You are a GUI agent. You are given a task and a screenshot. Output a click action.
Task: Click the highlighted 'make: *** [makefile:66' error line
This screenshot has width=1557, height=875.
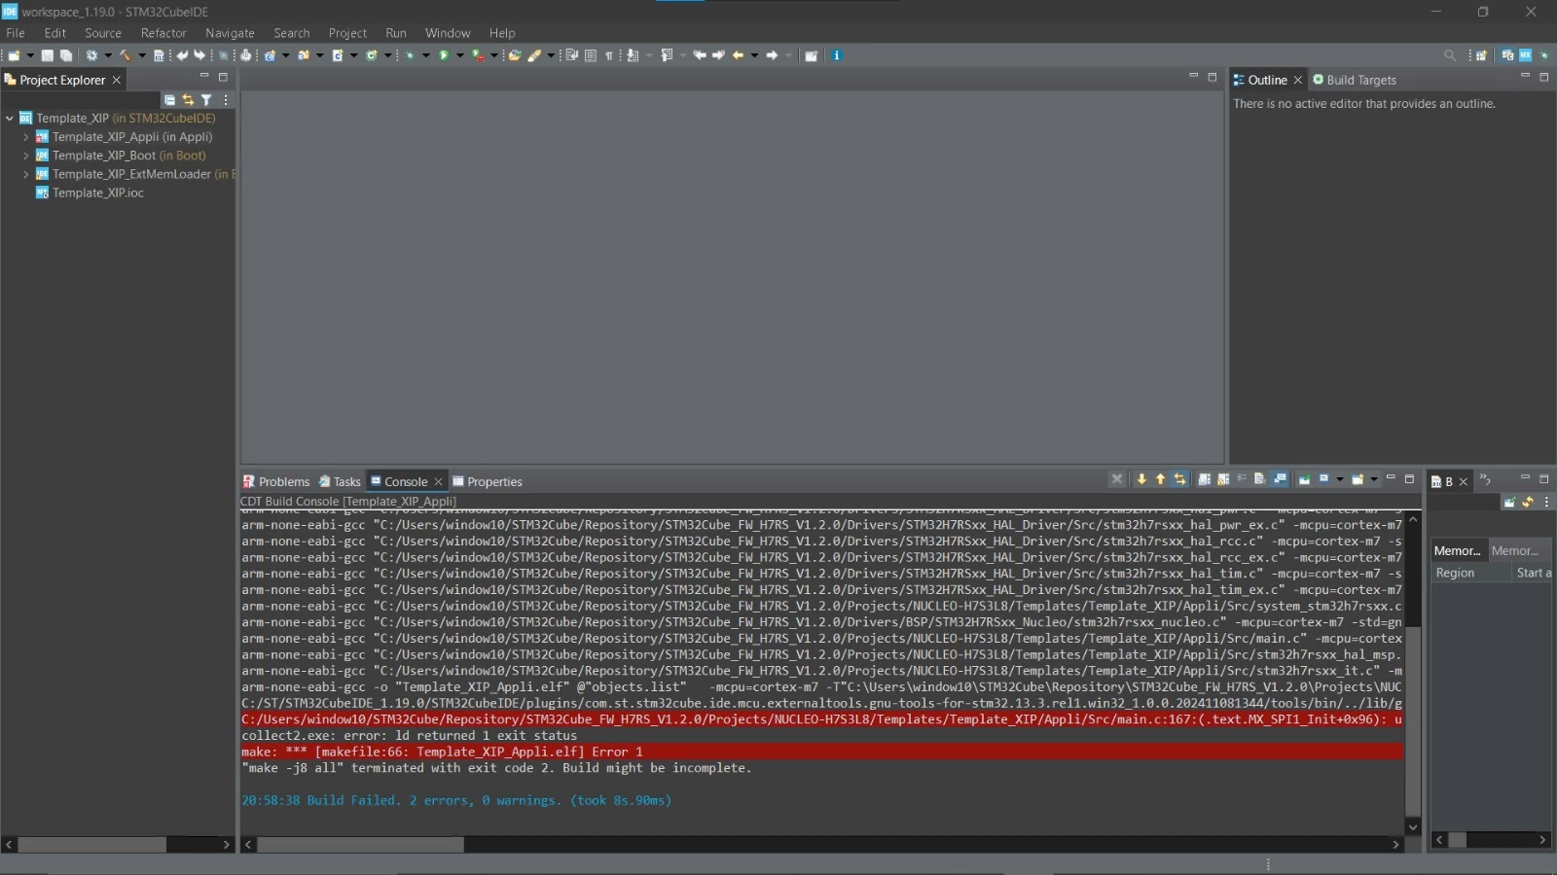point(822,752)
